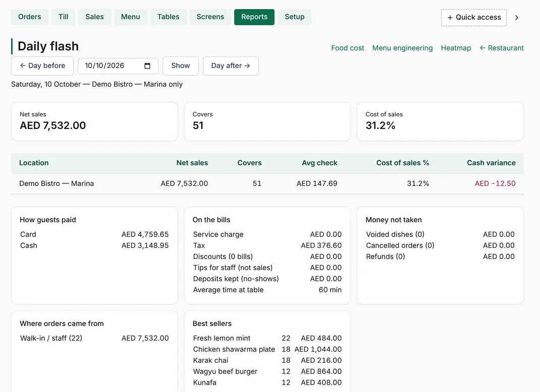Screen dimensions: 540x392
Task: Open the Setup tab
Action: pos(294,17)
